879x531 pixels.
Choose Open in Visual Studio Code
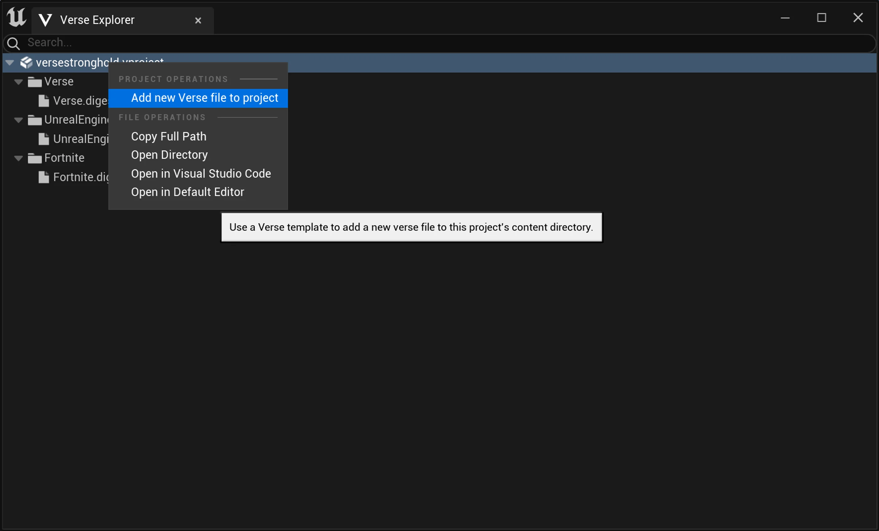point(198,173)
